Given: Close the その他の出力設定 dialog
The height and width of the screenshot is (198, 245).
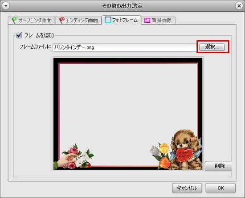Looking at the screenshot, I should coord(239,6).
